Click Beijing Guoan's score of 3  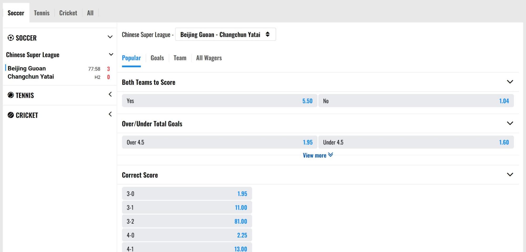108,69
